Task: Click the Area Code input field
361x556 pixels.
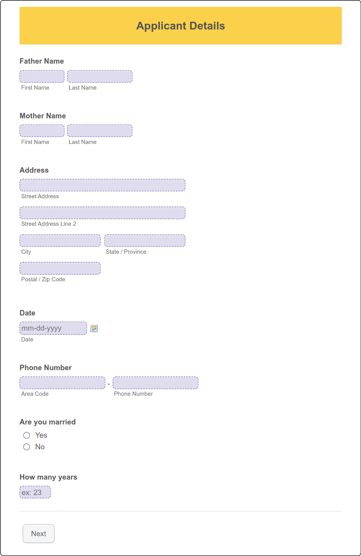Action: pos(62,383)
